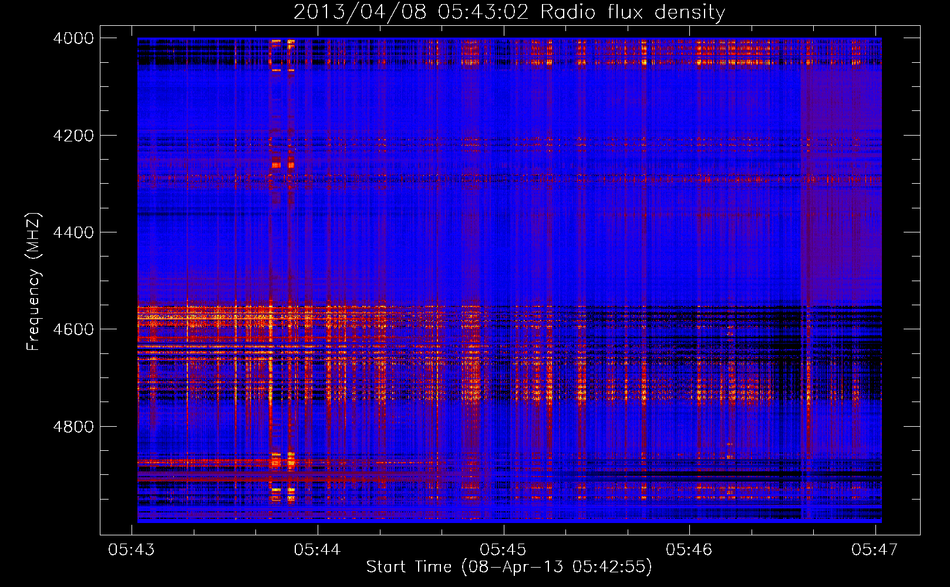Click the 'Start Time (08-Apr-13 05:42:55)' axis label

[x=509, y=566]
